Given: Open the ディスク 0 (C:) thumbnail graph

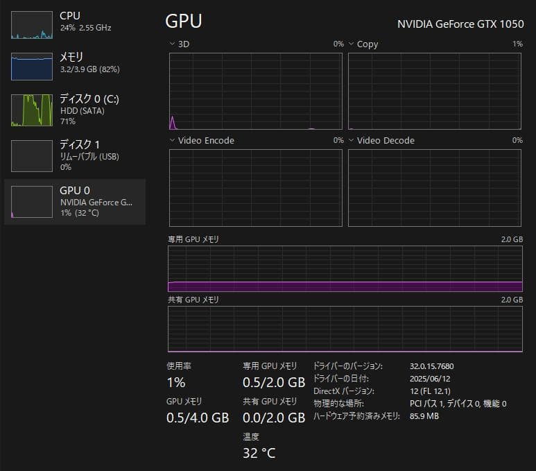Looking at the screenshot, I should (x=32, y=110).
